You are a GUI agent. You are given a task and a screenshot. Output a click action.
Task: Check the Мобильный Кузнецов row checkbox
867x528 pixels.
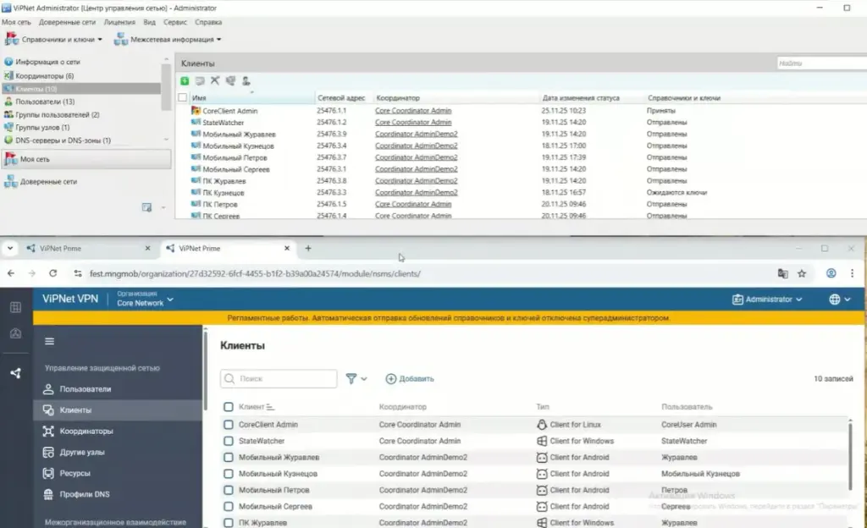229,474
